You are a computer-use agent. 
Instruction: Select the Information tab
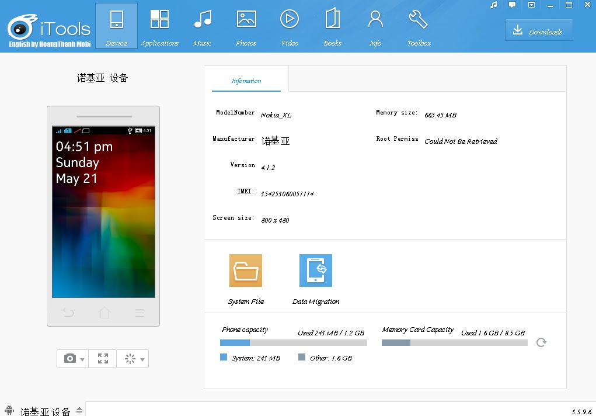(246, 79)
